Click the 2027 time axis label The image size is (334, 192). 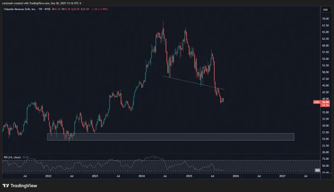pyautogui.click(x=282, y=176)
